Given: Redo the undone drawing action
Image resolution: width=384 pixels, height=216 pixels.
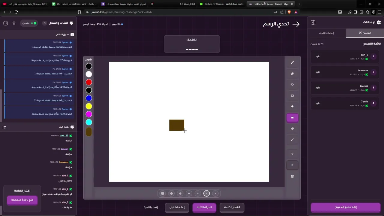Looking at the screenshot, I should (x=292, y=165).
